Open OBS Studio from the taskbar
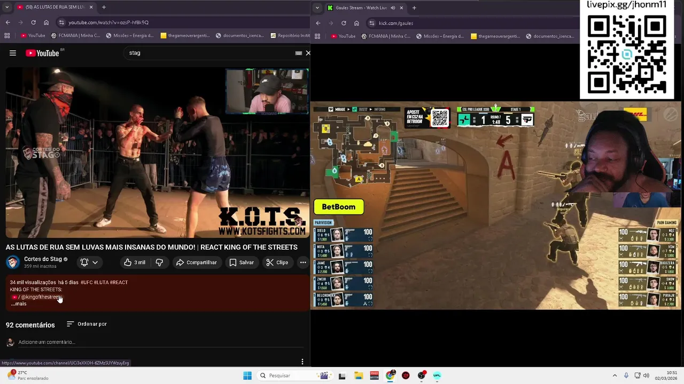Image resolution: width=684 pixels, height=384 pixels. tap(421, 375)
